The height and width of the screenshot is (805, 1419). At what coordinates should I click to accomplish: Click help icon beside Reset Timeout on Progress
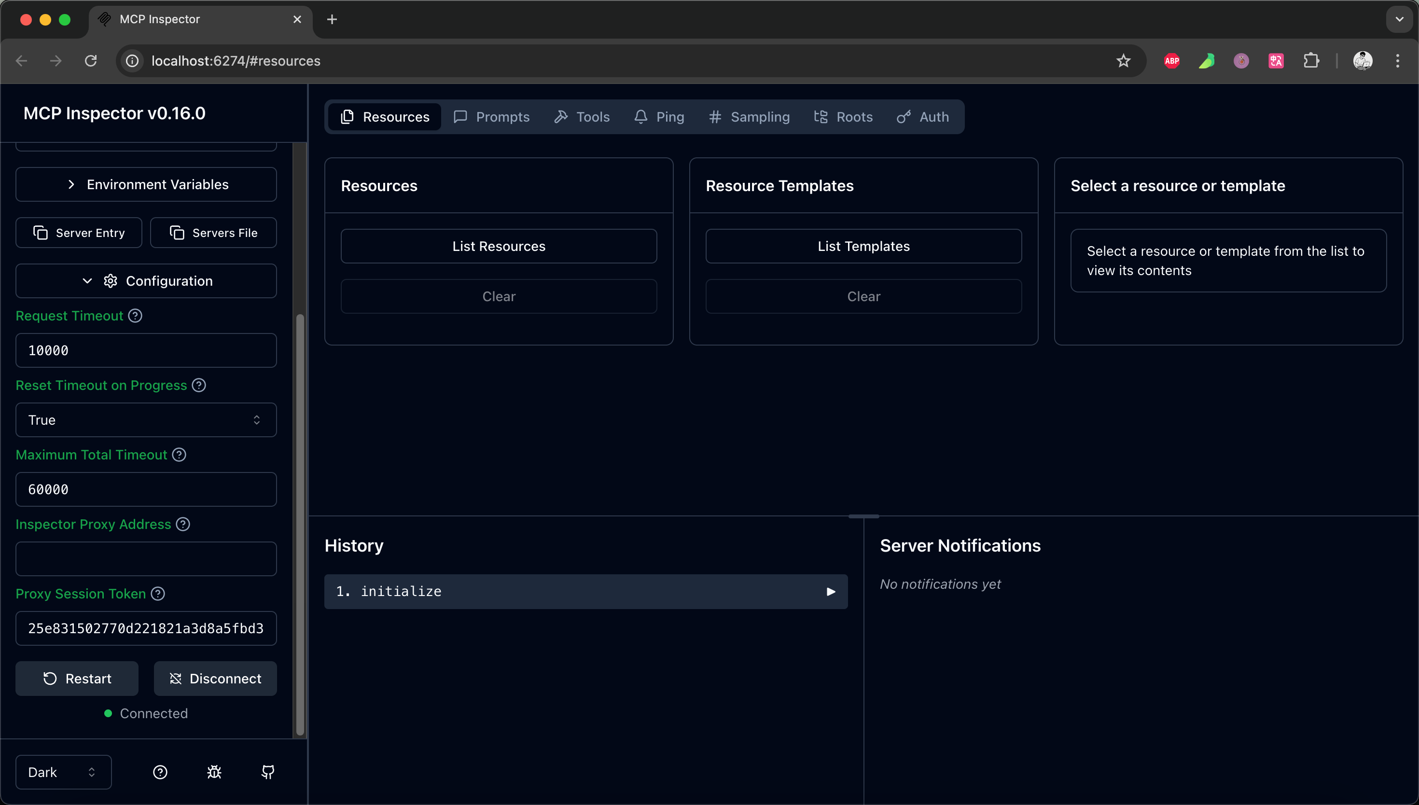[x=199, y=385]
